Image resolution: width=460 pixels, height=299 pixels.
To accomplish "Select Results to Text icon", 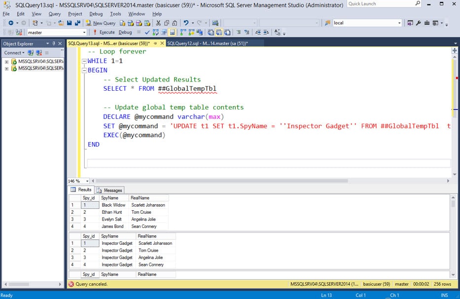I will pyautogui.click(x=211, y=32).
